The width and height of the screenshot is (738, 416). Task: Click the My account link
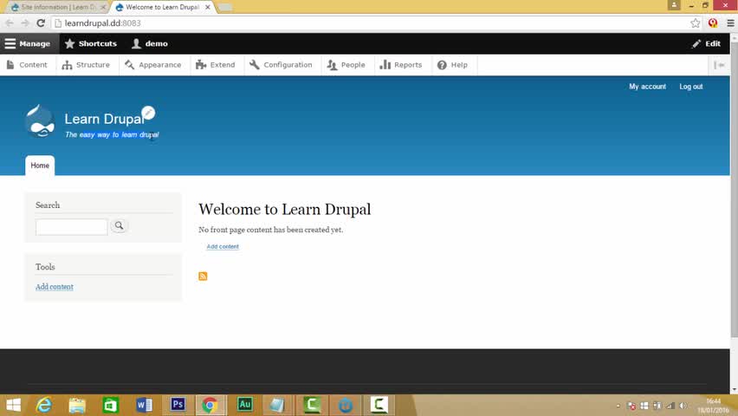click(647, 87)
